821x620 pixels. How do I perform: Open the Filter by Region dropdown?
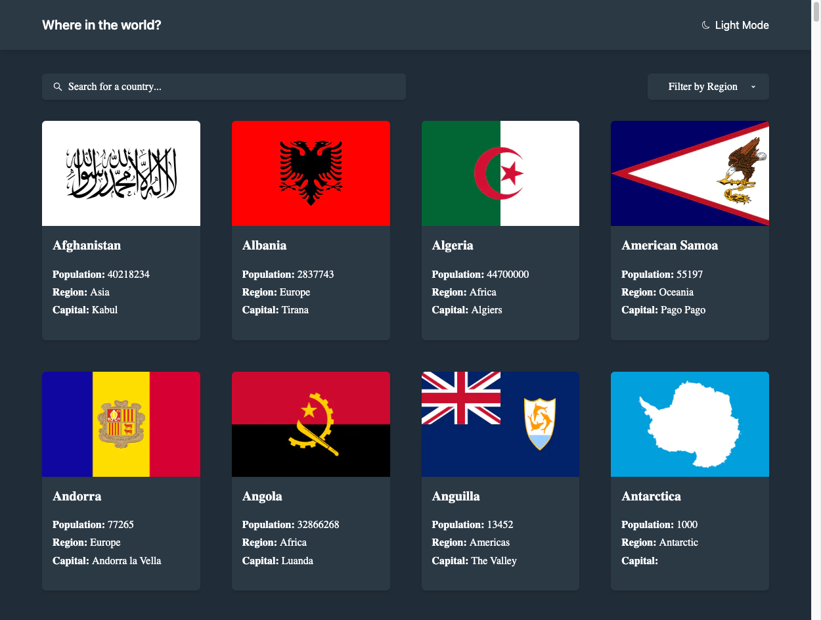[x=708, y=87]
